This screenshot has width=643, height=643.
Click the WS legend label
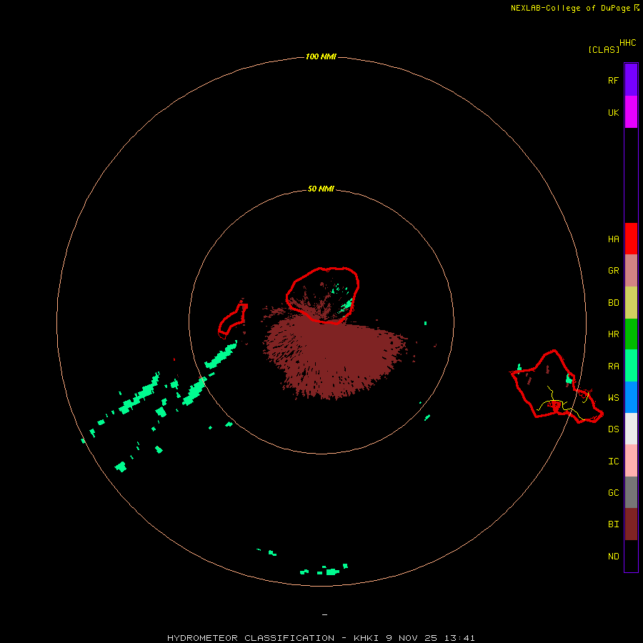(613, 398)
